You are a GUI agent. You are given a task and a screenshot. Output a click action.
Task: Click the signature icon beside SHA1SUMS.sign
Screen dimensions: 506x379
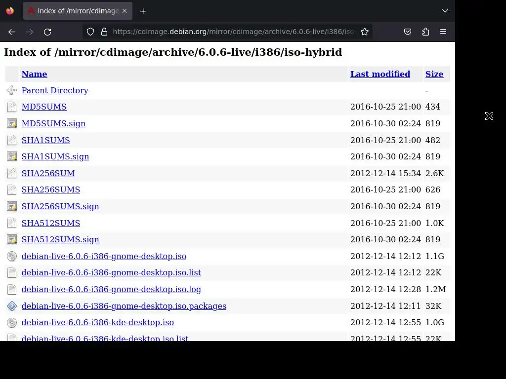(x=12, y=156)
